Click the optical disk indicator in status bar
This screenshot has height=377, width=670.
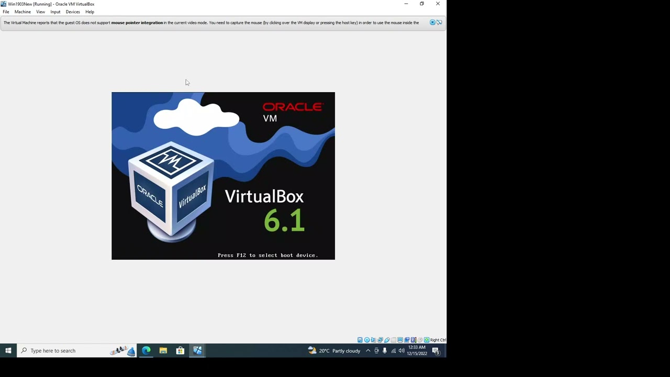point(367,340)
